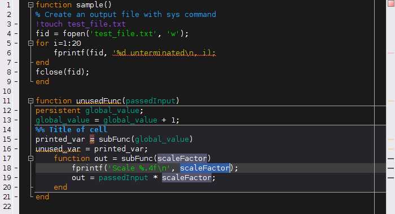Image resolution: width=395 pixels, height=214 pixels.
Task: Click the orange warning marker for line 15
Action: [391, 139]
